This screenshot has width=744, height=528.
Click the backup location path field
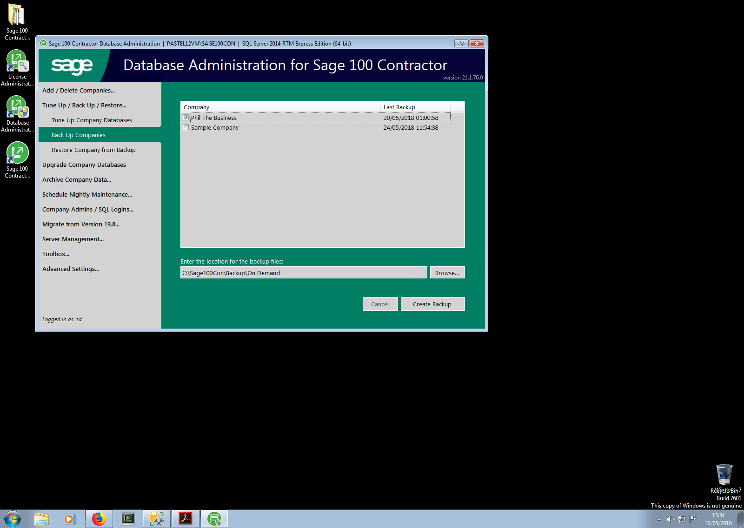point(304,272)
